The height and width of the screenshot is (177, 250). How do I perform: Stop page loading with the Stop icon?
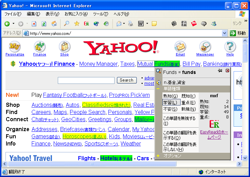(x=34, y=24)
